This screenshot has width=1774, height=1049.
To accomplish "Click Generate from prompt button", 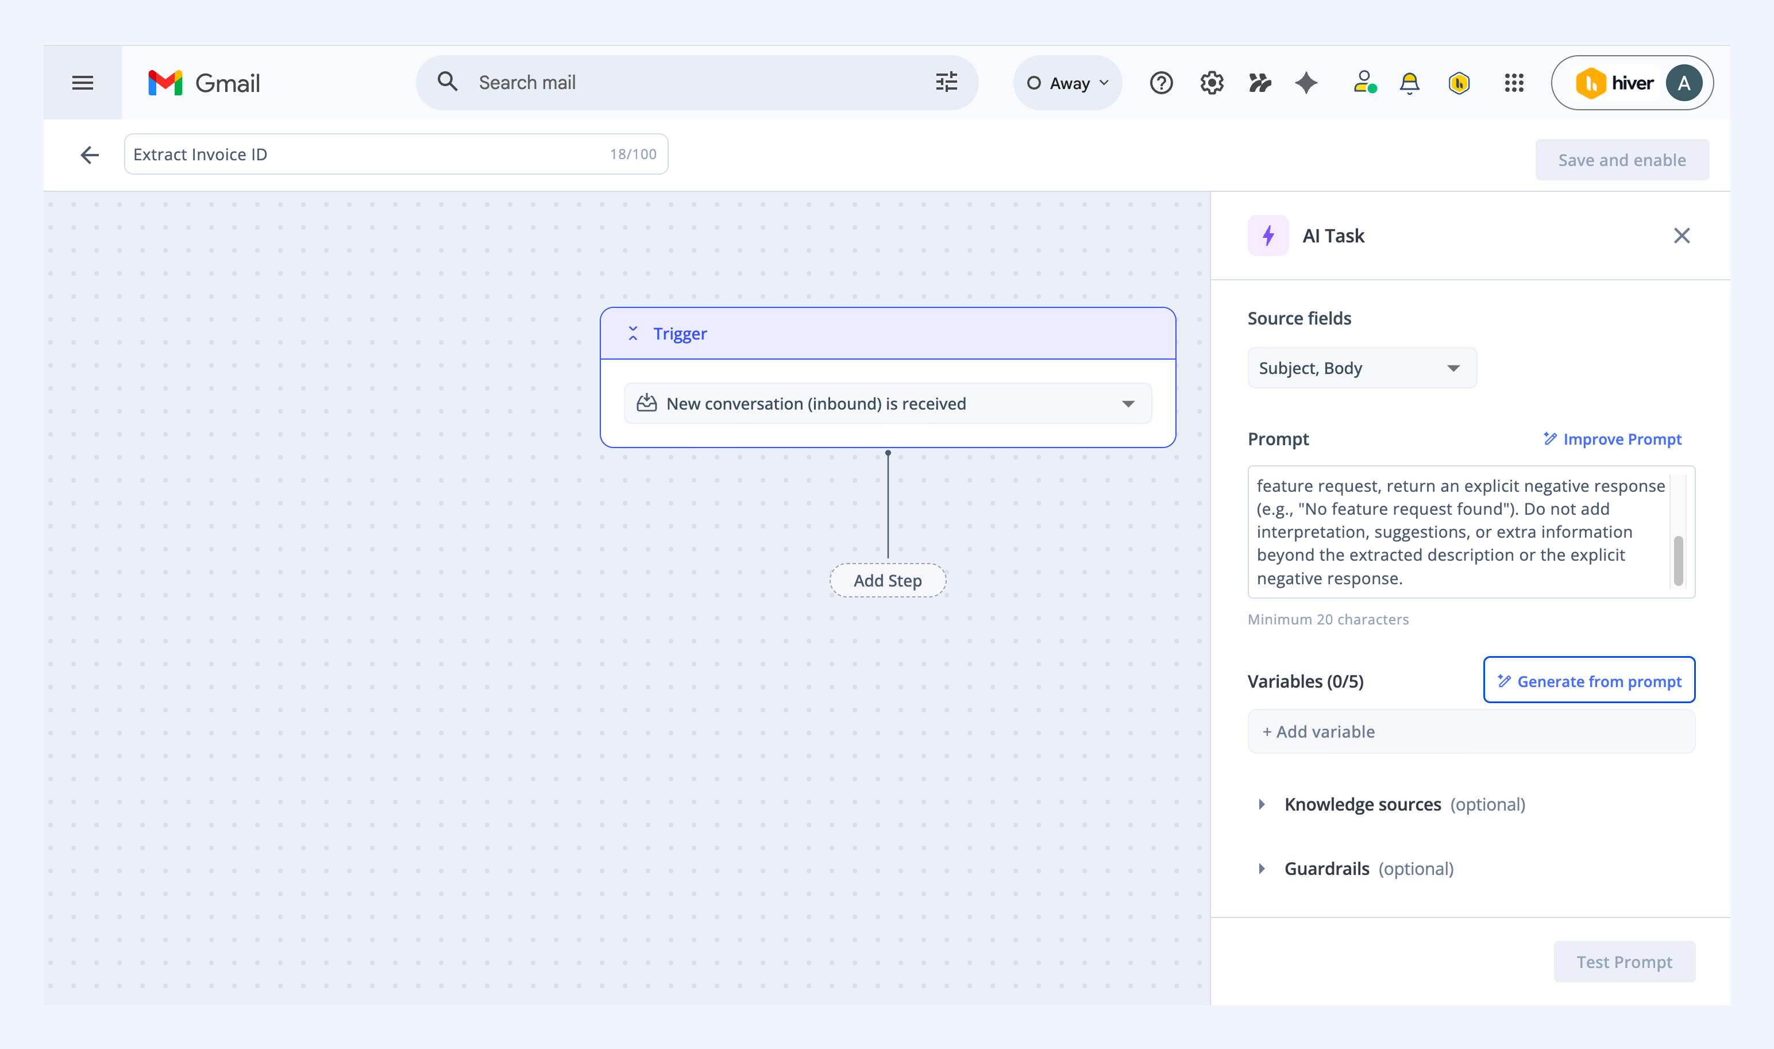I will point(1589,681).
